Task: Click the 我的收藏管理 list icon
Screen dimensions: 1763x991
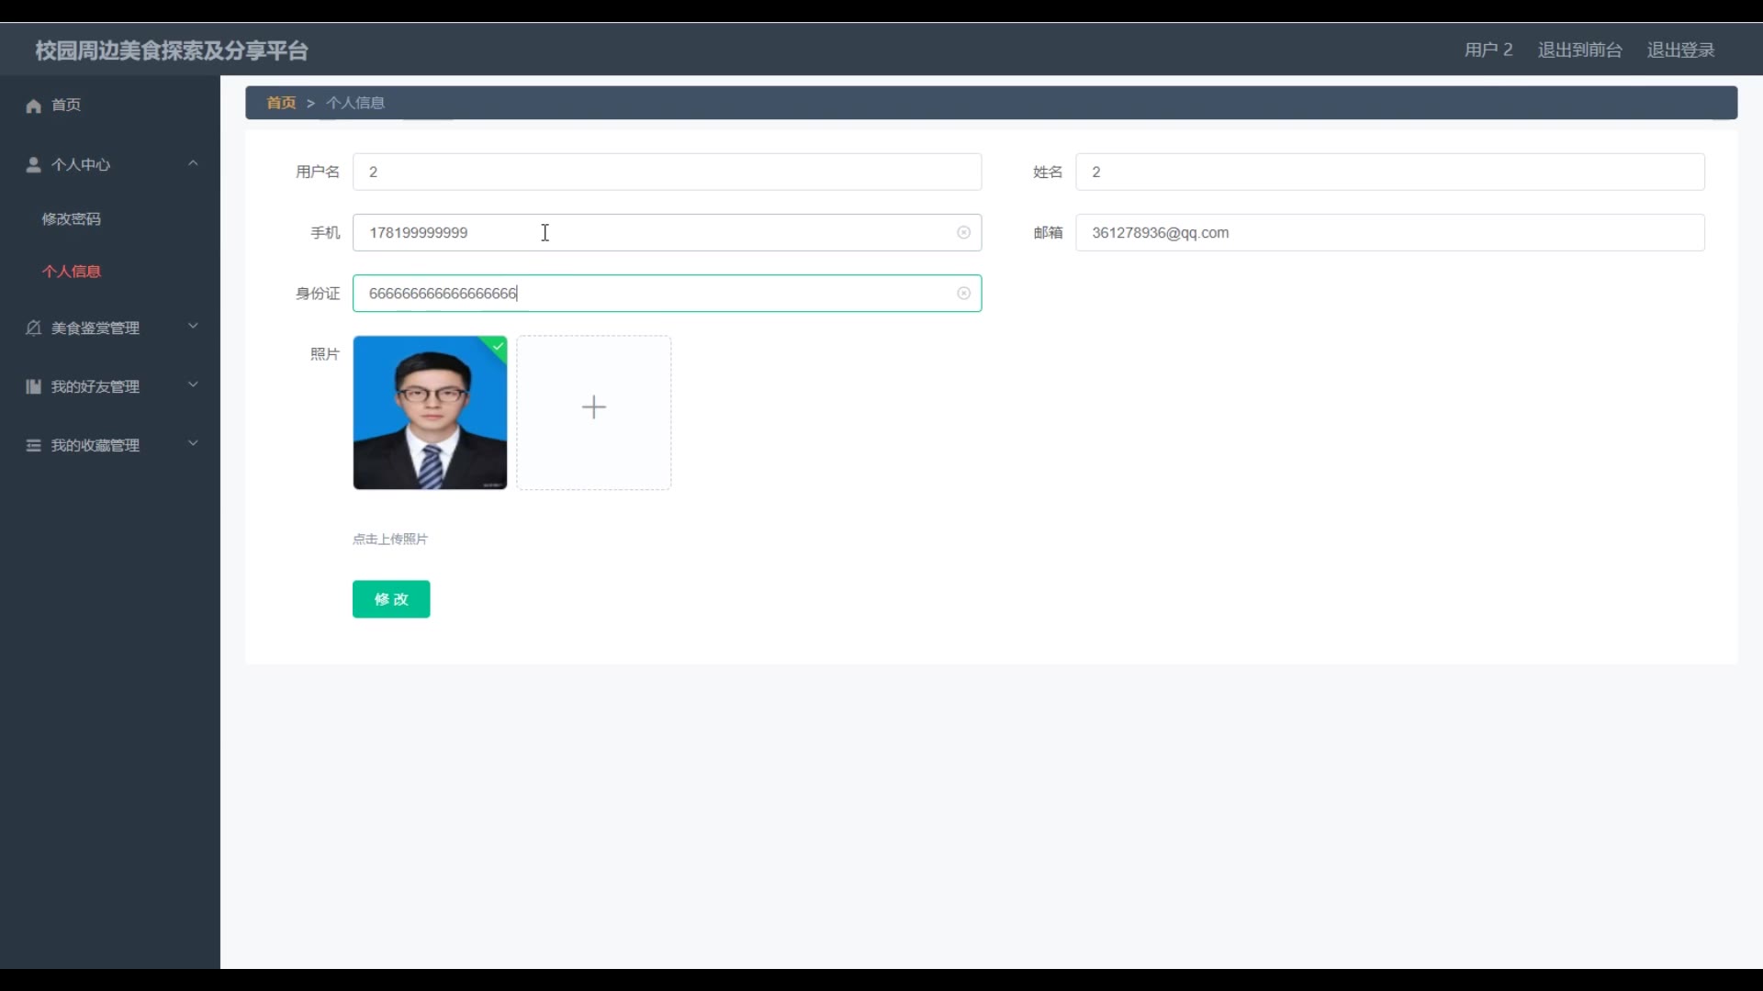Action: (34, 445)
